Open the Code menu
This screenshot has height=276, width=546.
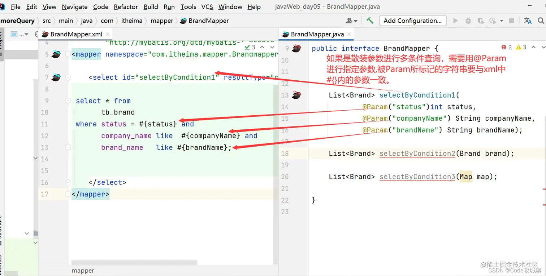point(101,7)
